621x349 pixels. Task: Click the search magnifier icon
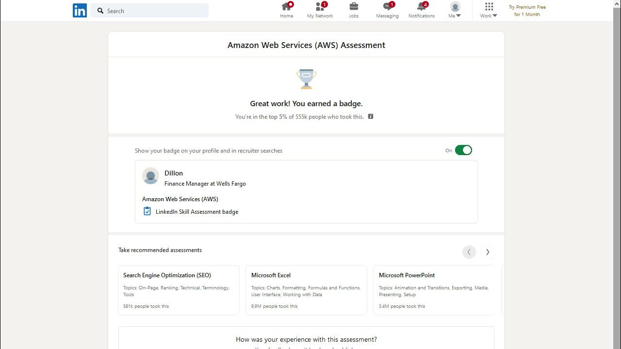(100, 11)
